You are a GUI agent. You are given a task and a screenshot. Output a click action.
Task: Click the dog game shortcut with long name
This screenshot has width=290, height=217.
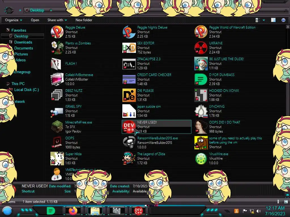point(228,142)
